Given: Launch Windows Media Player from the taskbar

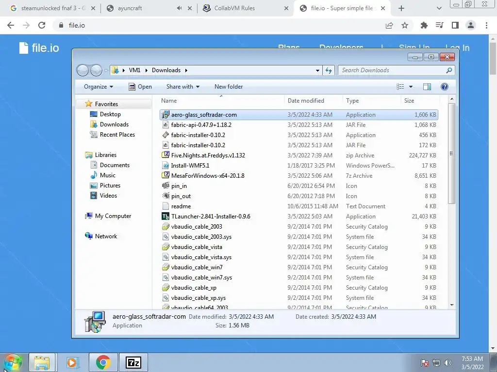Looking at the screenshot, I should 72,362.
